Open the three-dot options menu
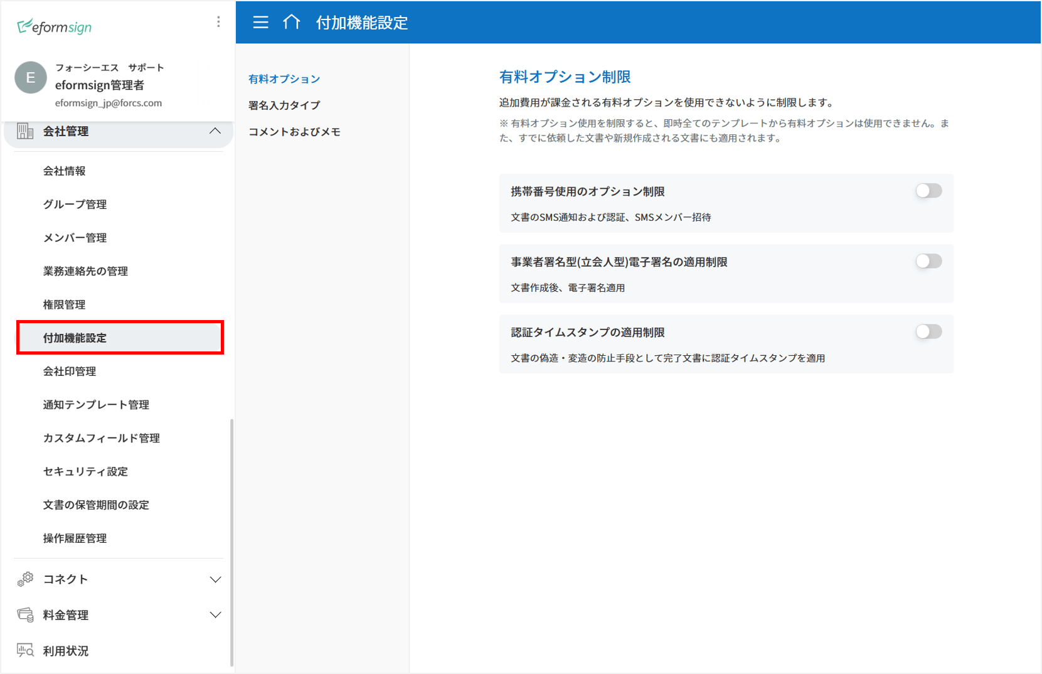Viewport: 1042px width, 674px height. coord(218,22)
